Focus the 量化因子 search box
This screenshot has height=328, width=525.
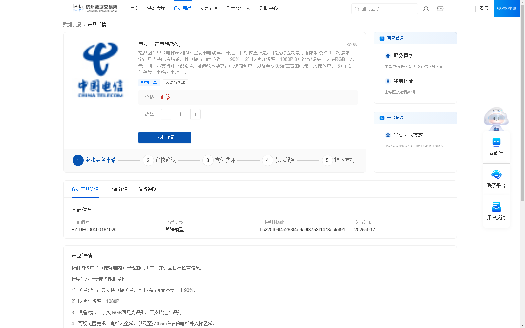tap(385, 9)
